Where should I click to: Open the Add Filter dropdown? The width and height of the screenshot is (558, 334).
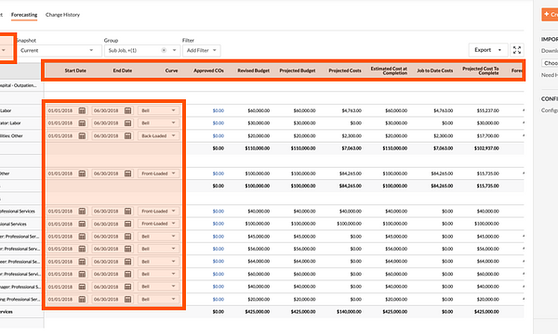point(202,50)
